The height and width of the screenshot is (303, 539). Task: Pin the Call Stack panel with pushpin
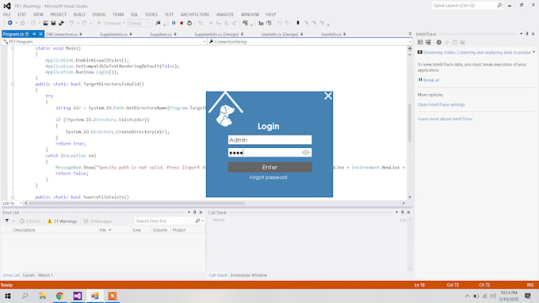[x=402, y=212]
